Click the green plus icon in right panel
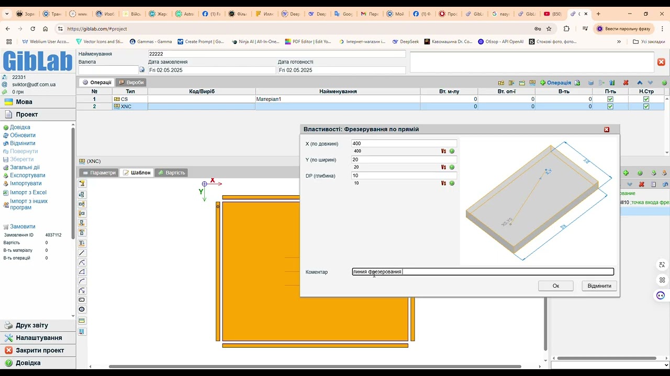 [626, 173]
